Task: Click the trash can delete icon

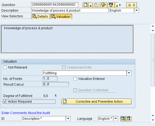Action: pyautogui.click(x=129, y=118)
